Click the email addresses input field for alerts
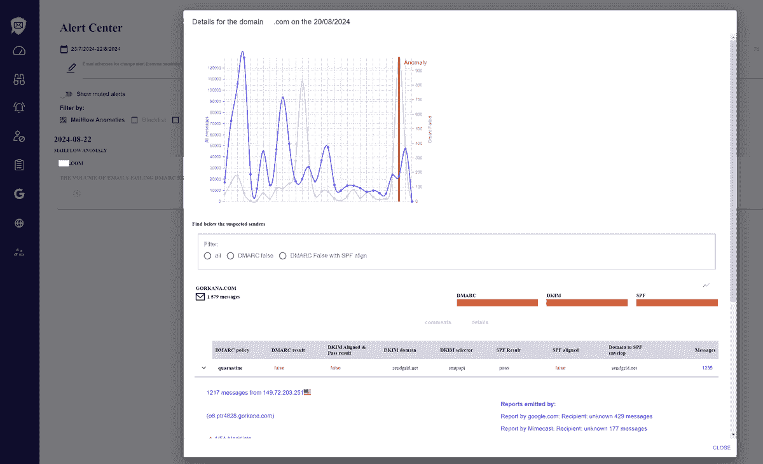 coord(132,66)
